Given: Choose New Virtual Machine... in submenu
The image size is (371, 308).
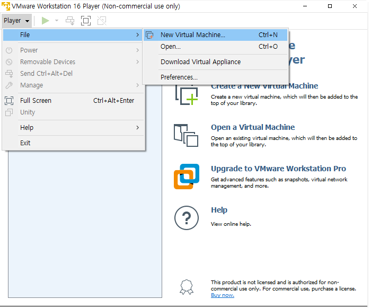Looking at the screenshot, I should click(x=215, y=35).
